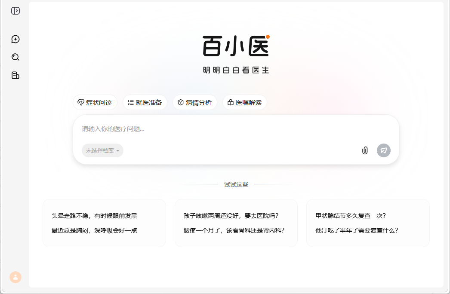Open the records document icon in sidebar
The width and height of the screenshot is (450, 294).
pyautogui.click(x=15, y=76)
